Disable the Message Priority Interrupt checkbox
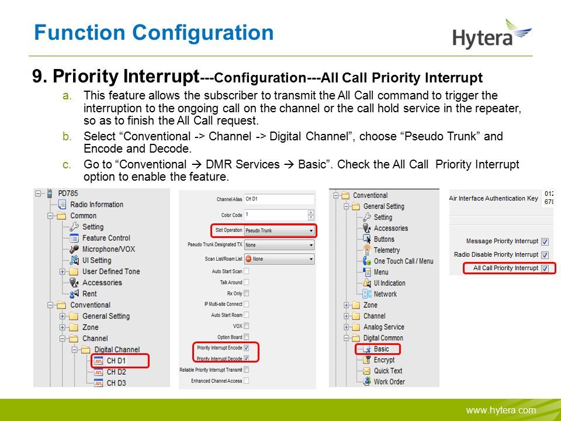 pyautogui.click(x=545, y=241)
